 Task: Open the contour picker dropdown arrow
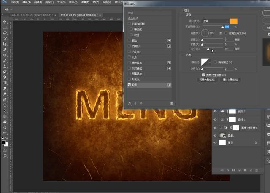pos(210,62)
